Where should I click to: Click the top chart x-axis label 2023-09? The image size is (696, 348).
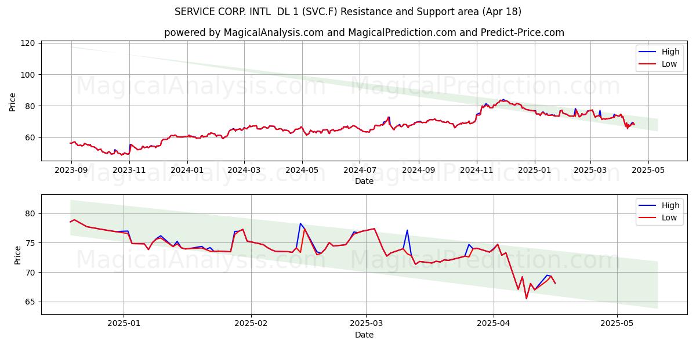[x=71, y=171]
